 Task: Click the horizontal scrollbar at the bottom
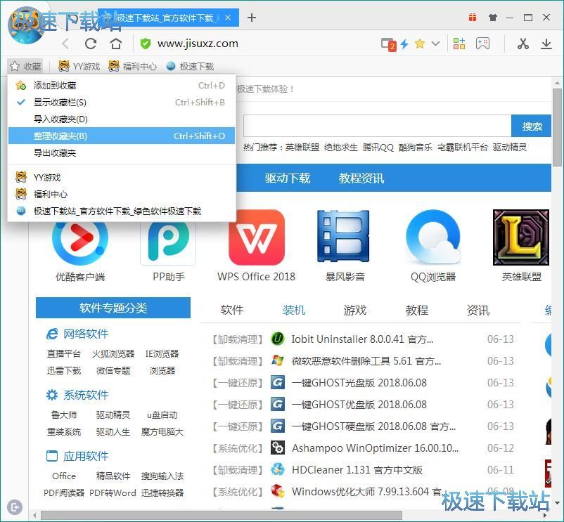[222, 516]
